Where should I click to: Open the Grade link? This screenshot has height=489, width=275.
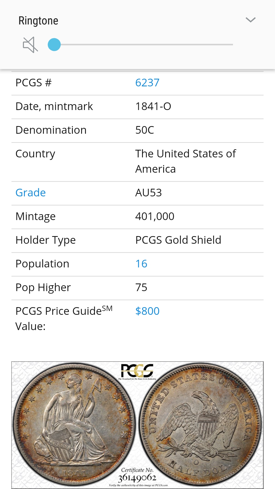click(31, 193)
